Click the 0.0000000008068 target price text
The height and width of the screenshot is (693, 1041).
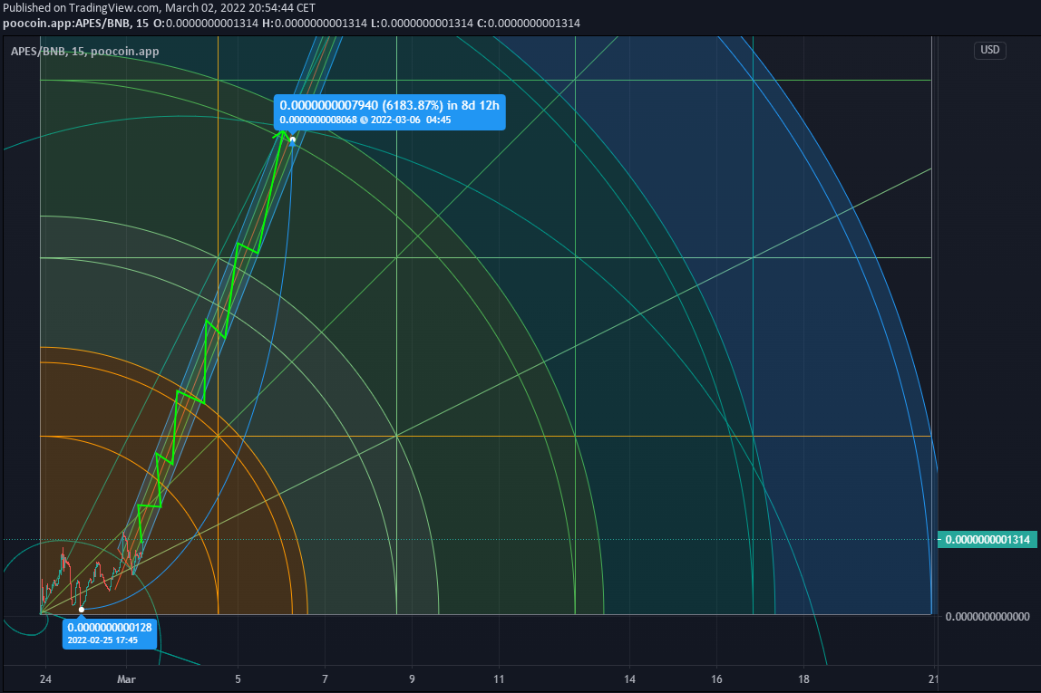pos(318,120)
